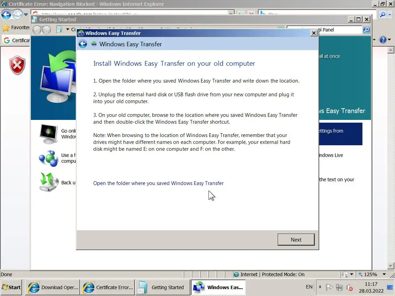The width and height of the screenshot is (395, 296).
Task: Click the IE search magnifier button
Action: coord(383,15)
